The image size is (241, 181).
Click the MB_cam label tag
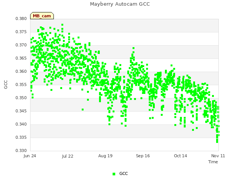(x=42, y=16)
